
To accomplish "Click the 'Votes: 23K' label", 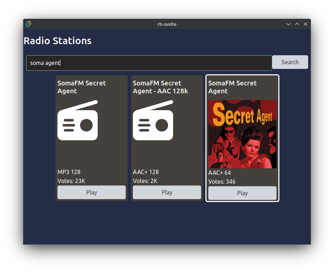I will point(71,181).
